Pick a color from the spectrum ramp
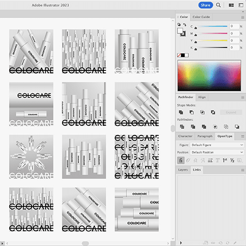This screenshot has height=246, width=246. (209, 76)
